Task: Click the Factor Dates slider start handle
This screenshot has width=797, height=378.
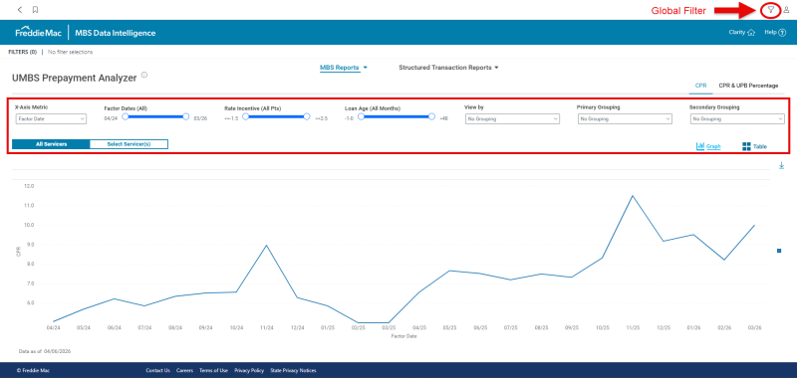Action: (126, 116)
